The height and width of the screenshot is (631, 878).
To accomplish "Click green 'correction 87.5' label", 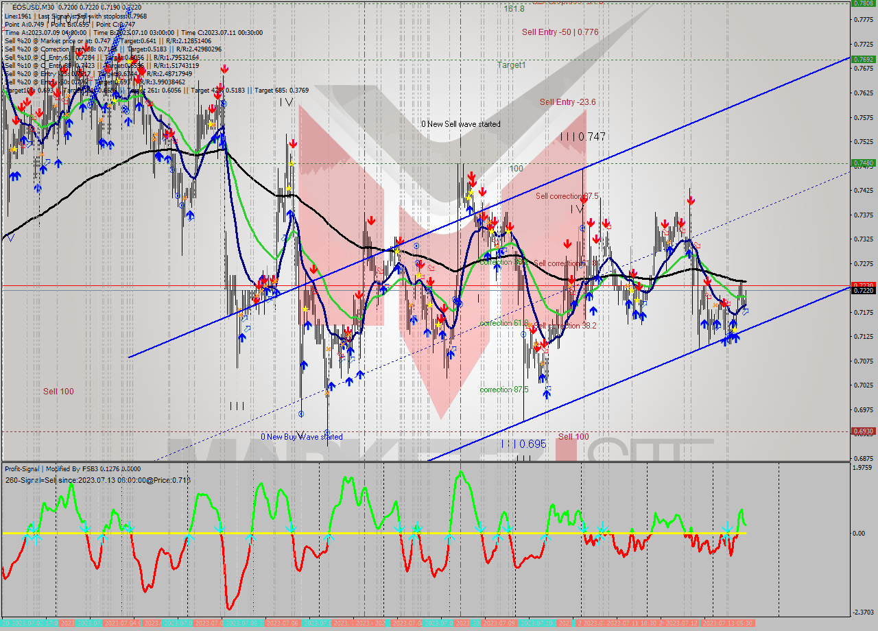I will tap(504, 390).
